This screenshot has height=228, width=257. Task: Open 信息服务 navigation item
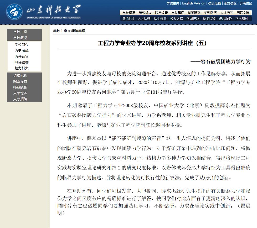(225, 19)
